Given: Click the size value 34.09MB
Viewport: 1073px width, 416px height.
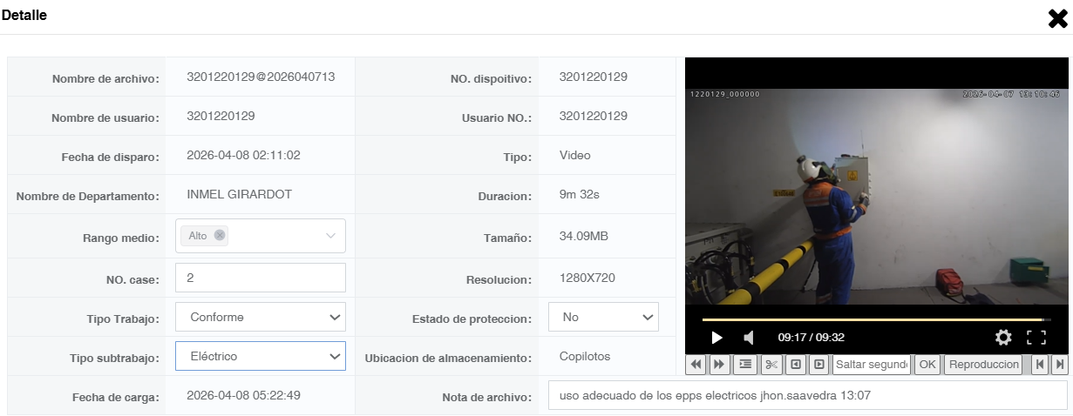Looking at the screenshot, I should click(x=583, y=236).
